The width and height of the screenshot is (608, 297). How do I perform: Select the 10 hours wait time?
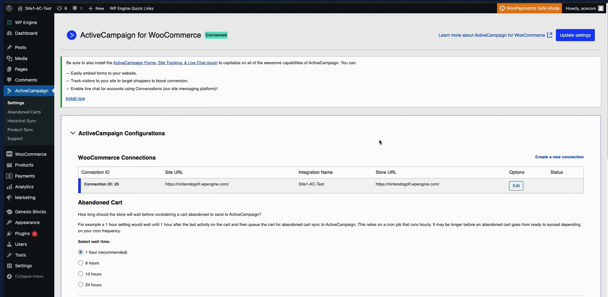[80, 274]
